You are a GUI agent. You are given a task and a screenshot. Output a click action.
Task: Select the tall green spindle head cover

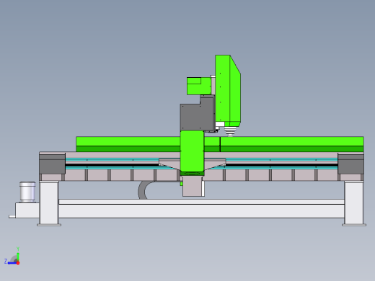click(x=228, y=91)
